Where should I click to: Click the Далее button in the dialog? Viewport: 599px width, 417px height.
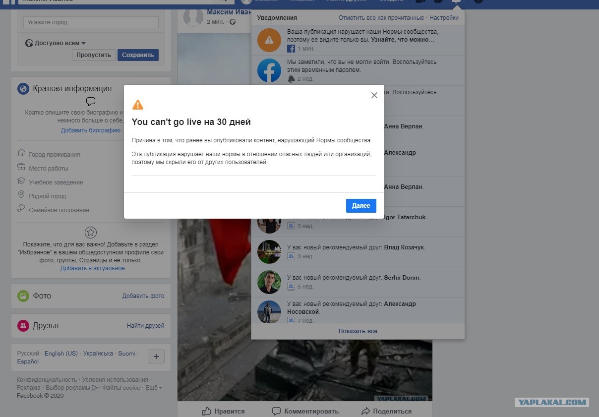[x=361, y=206]
